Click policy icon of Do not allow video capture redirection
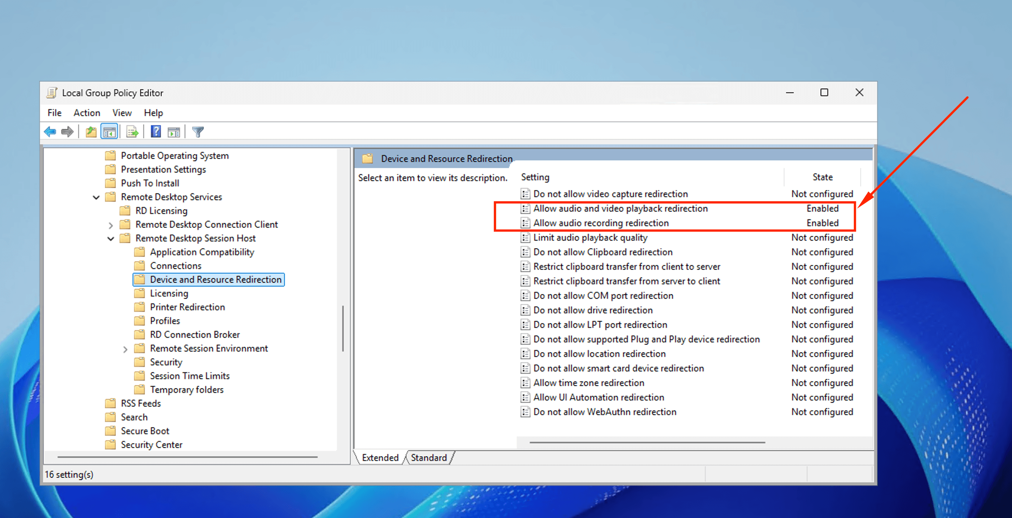 (525, 194)
